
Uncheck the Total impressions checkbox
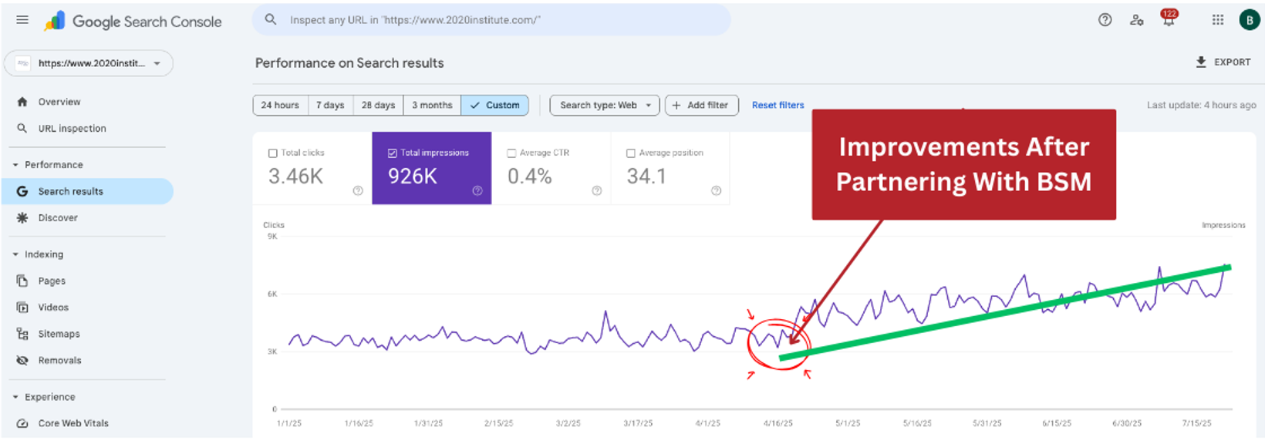click(393, 153)
